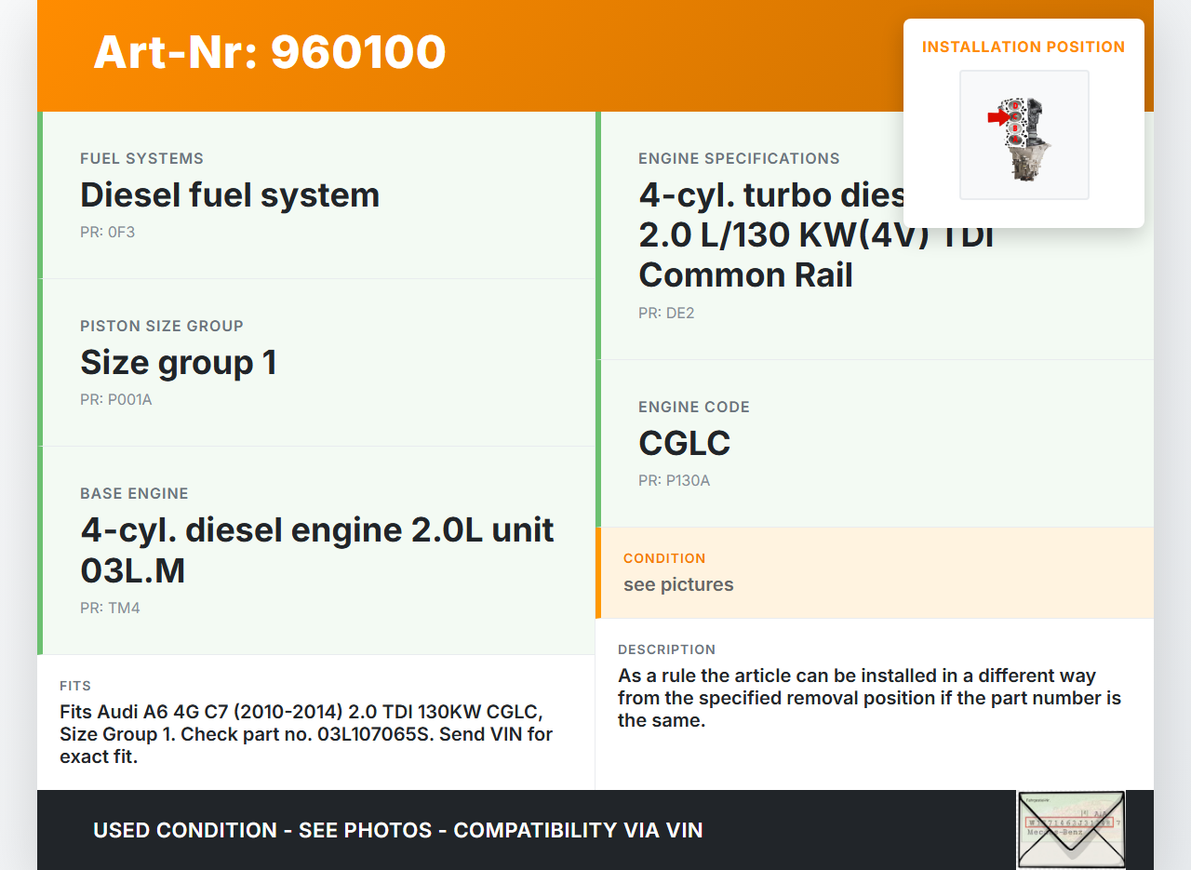The image size is (1191, 870).
Task: Click the FITS label
Action: coord(75,686)
